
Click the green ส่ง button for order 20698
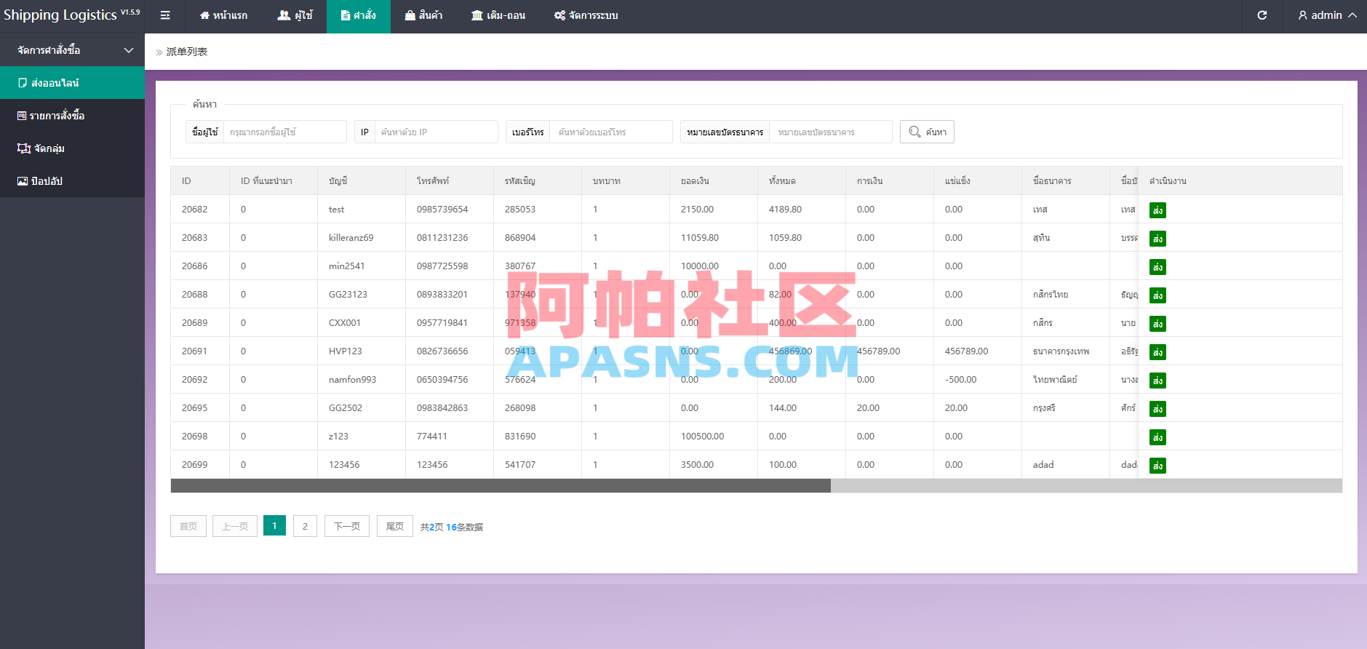(1157, 437)
